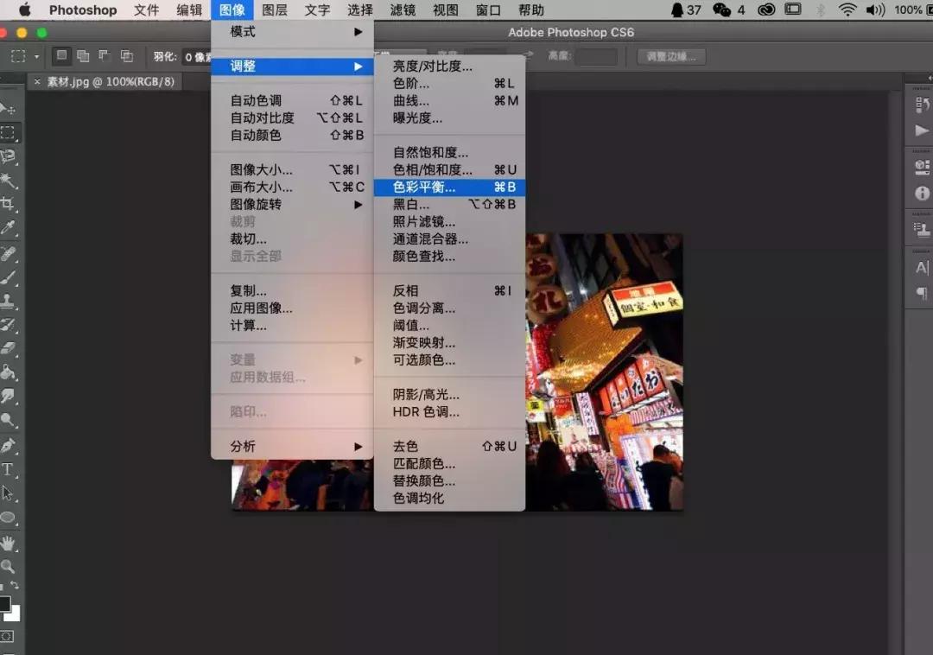933x655 pixels.
Task: Open the 滤镜 menu
Action: (403, 10)
